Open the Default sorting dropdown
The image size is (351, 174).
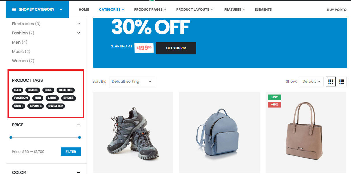[132, 82]
